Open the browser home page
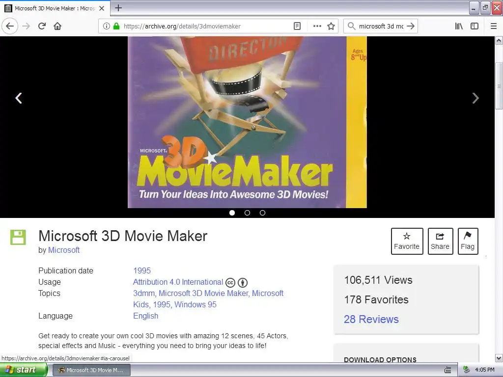This screenshot has height=377, width=503. [x=57, y=26]
